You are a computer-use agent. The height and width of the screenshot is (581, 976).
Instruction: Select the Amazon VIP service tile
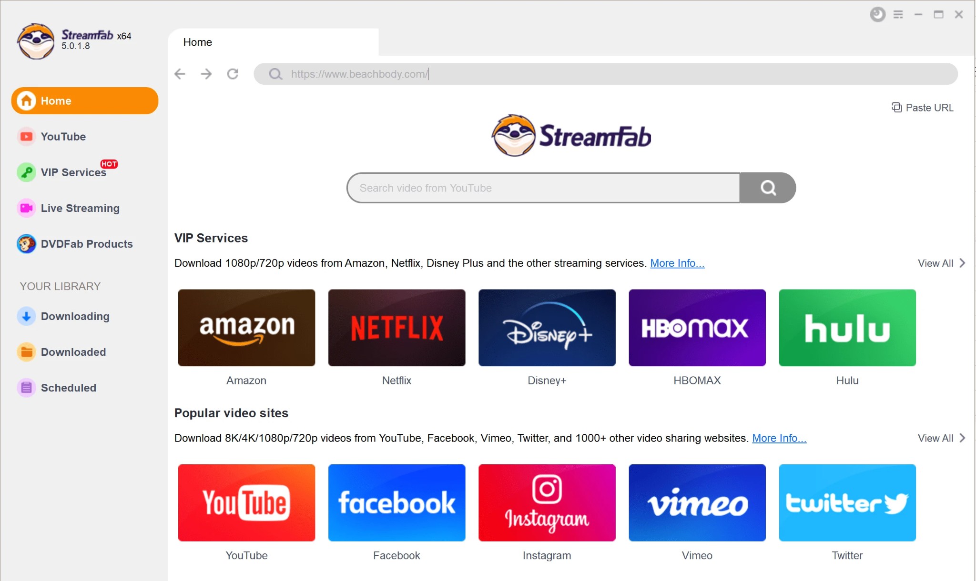(x=246, y=328)
